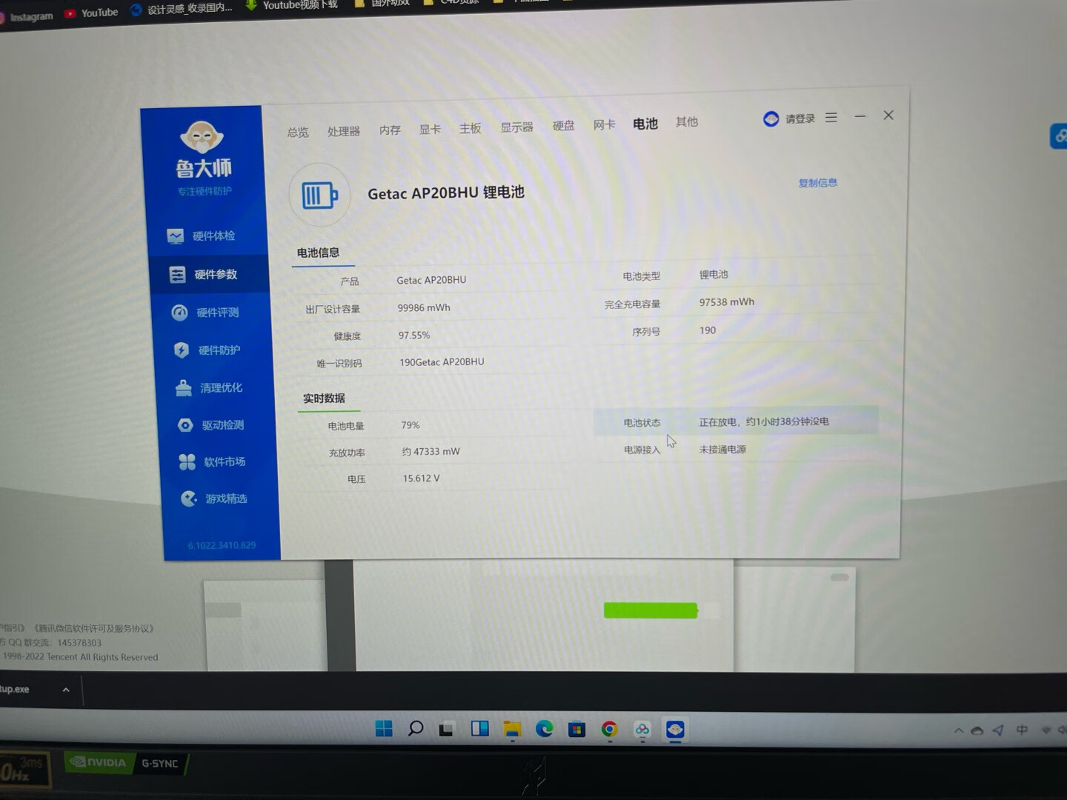This screenshot has height=800, width=1067.
Task: Open the 硬件防护 shield icon
Action: [x=182, y=350]
